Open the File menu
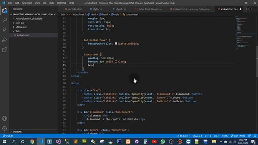 click(x=10, y=3)
